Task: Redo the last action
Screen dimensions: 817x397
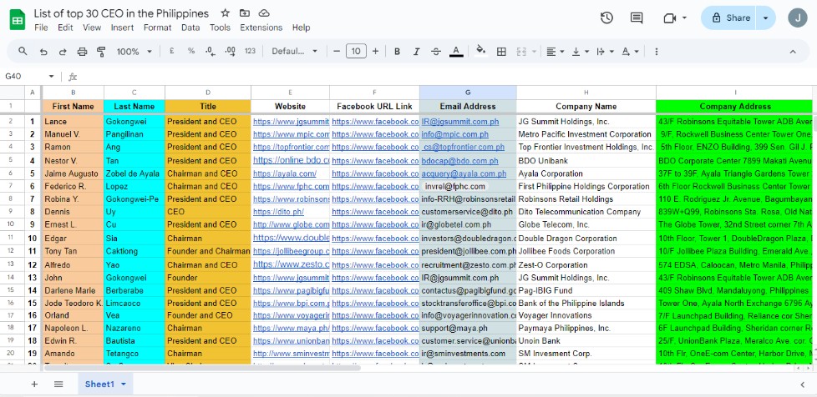Action: (x=63, y=51)
